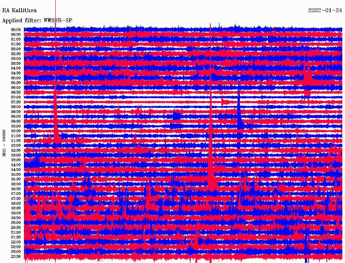Click the 14:30 time label
This screenshot has height=263, width=345.
click(x=15, y=170)
